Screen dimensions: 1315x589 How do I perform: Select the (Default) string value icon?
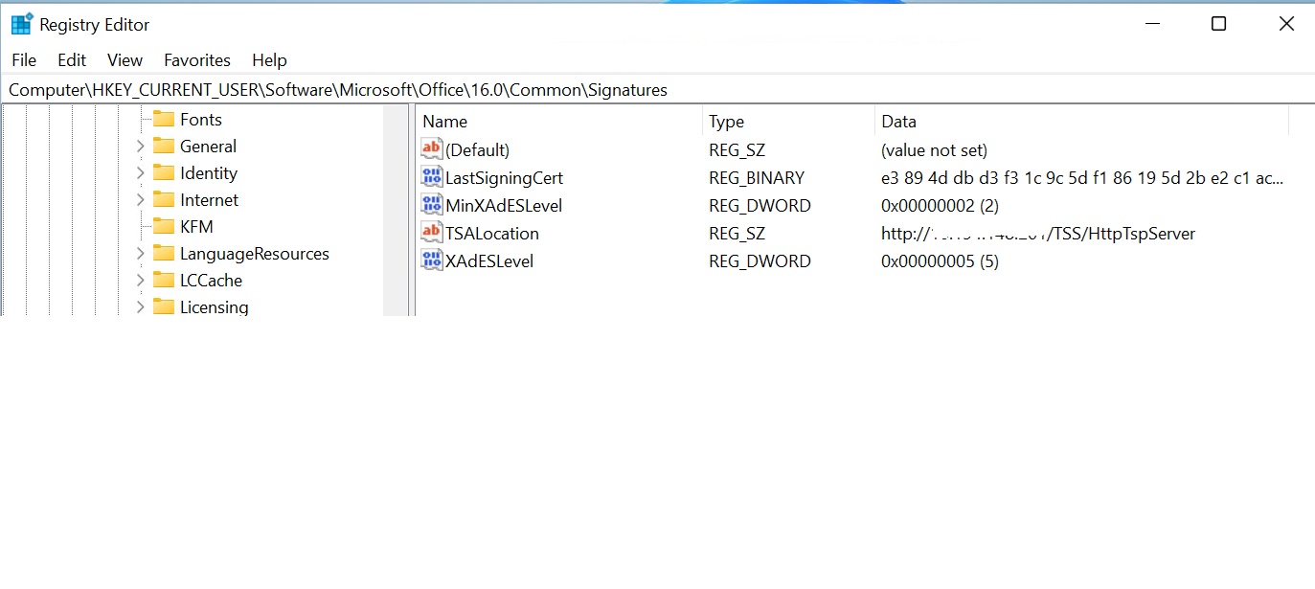coord(431,149)
